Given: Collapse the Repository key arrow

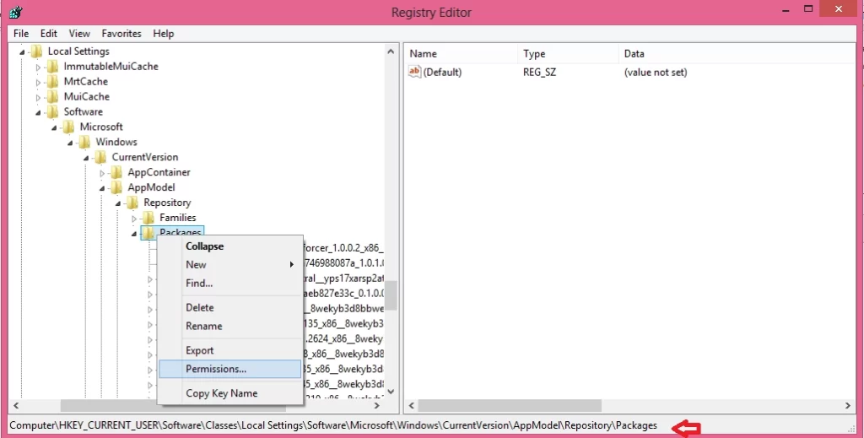Looking at the screenshot, I should (118, 204).
